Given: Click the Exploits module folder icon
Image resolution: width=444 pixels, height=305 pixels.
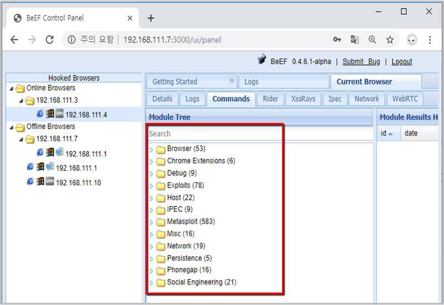Looking at the screenshot, I should [161, 185].
